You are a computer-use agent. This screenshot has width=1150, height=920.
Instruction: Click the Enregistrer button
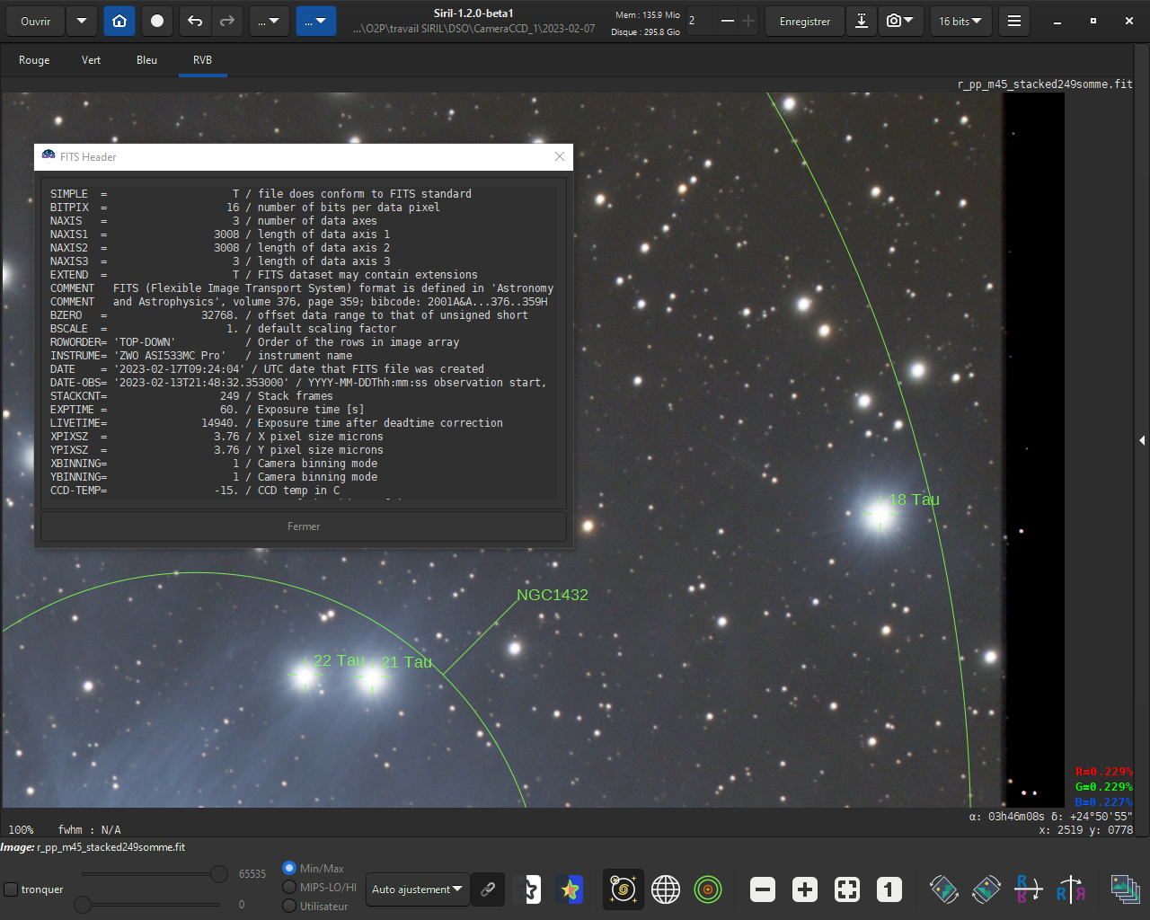[805, 21]
